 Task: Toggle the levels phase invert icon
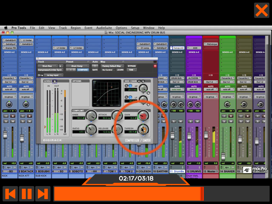55,81
